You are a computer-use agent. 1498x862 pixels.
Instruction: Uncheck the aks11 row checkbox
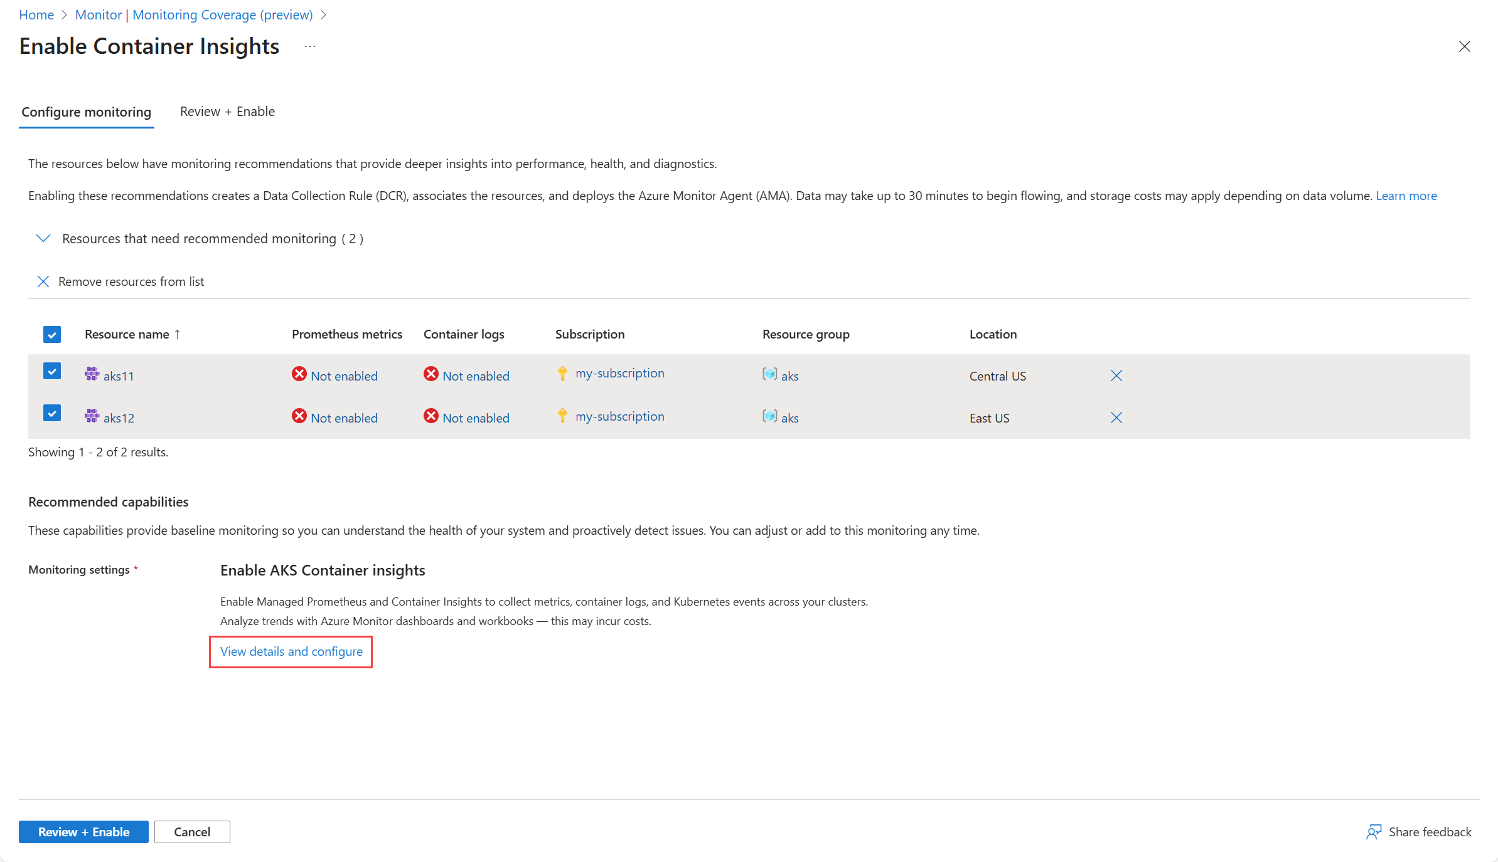[x=52, y=371]
